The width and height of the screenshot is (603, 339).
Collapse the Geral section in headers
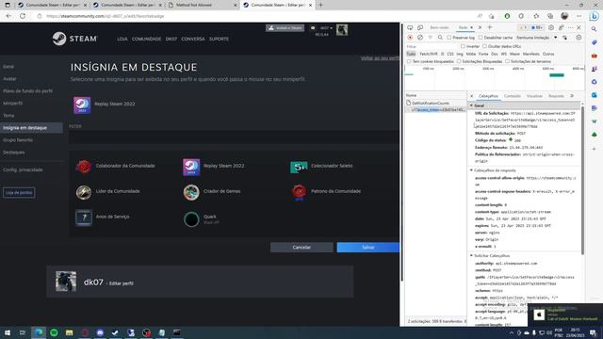tap(471, 105)
